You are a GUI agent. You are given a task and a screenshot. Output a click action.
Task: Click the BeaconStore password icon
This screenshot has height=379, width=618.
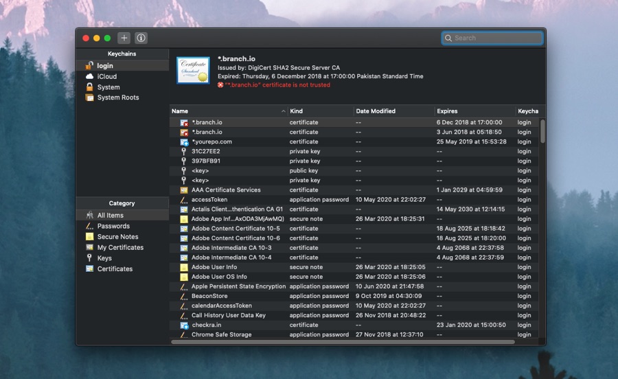click(184, 297)
